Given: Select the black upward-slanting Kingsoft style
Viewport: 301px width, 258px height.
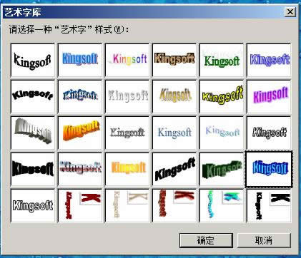Looking at the screenshot, I should tap(174, 169).
